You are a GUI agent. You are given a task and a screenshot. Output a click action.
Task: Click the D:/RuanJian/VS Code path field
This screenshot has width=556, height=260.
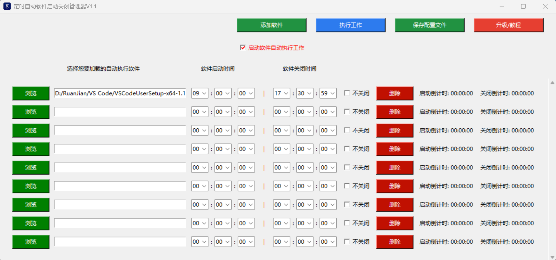coord(120,93)
